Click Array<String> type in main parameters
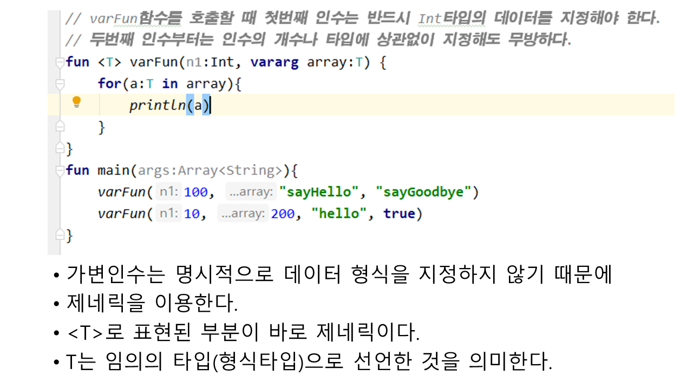This screenshot has height=389, width=693. tap(230, 170)
